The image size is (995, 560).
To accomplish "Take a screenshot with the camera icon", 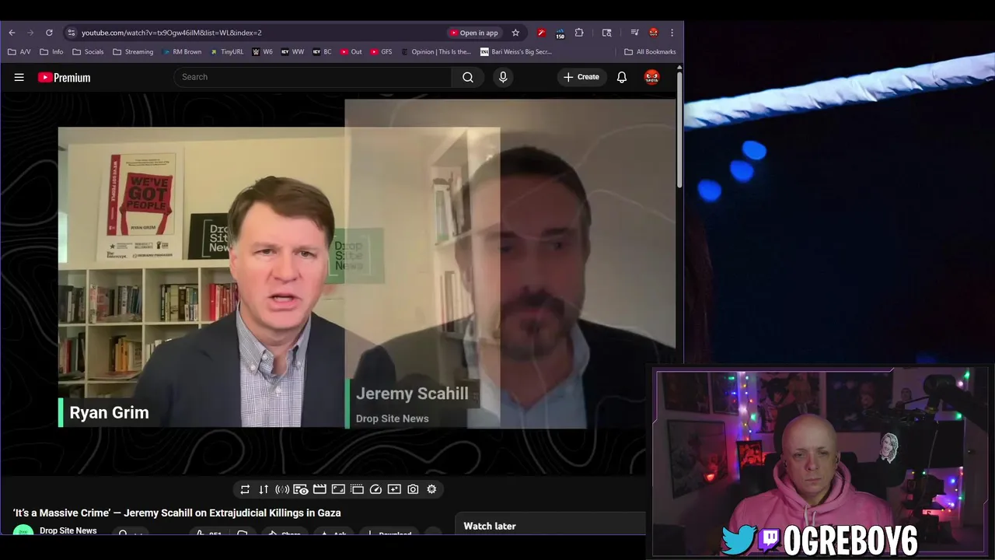I will click(x=413, y=489).
